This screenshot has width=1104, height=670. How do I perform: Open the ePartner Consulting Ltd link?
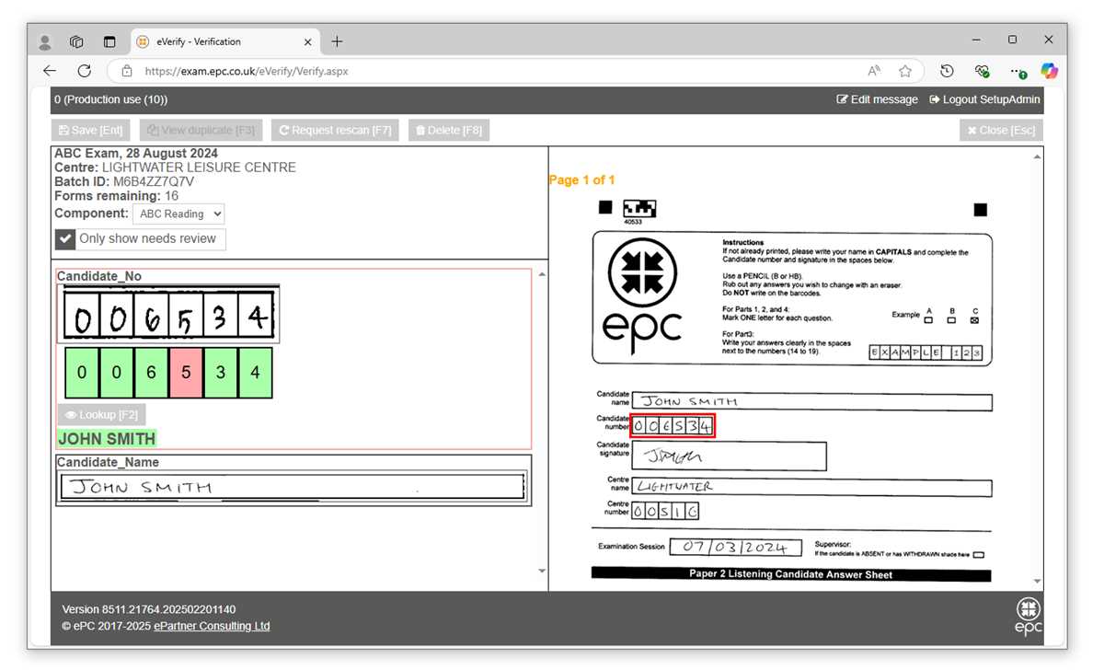pos(212,626)
